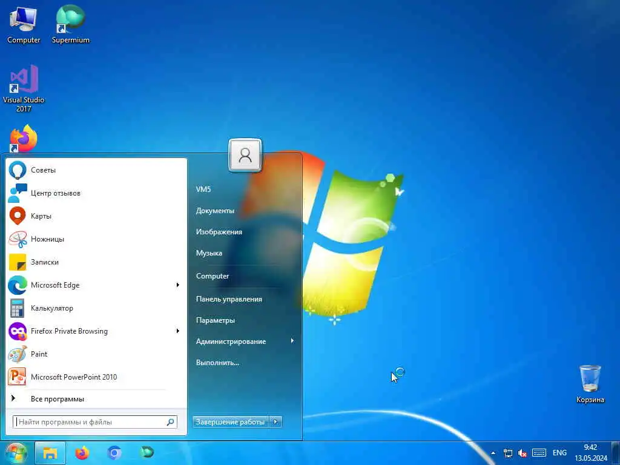Open the VM5 user folder

[203, 190]
